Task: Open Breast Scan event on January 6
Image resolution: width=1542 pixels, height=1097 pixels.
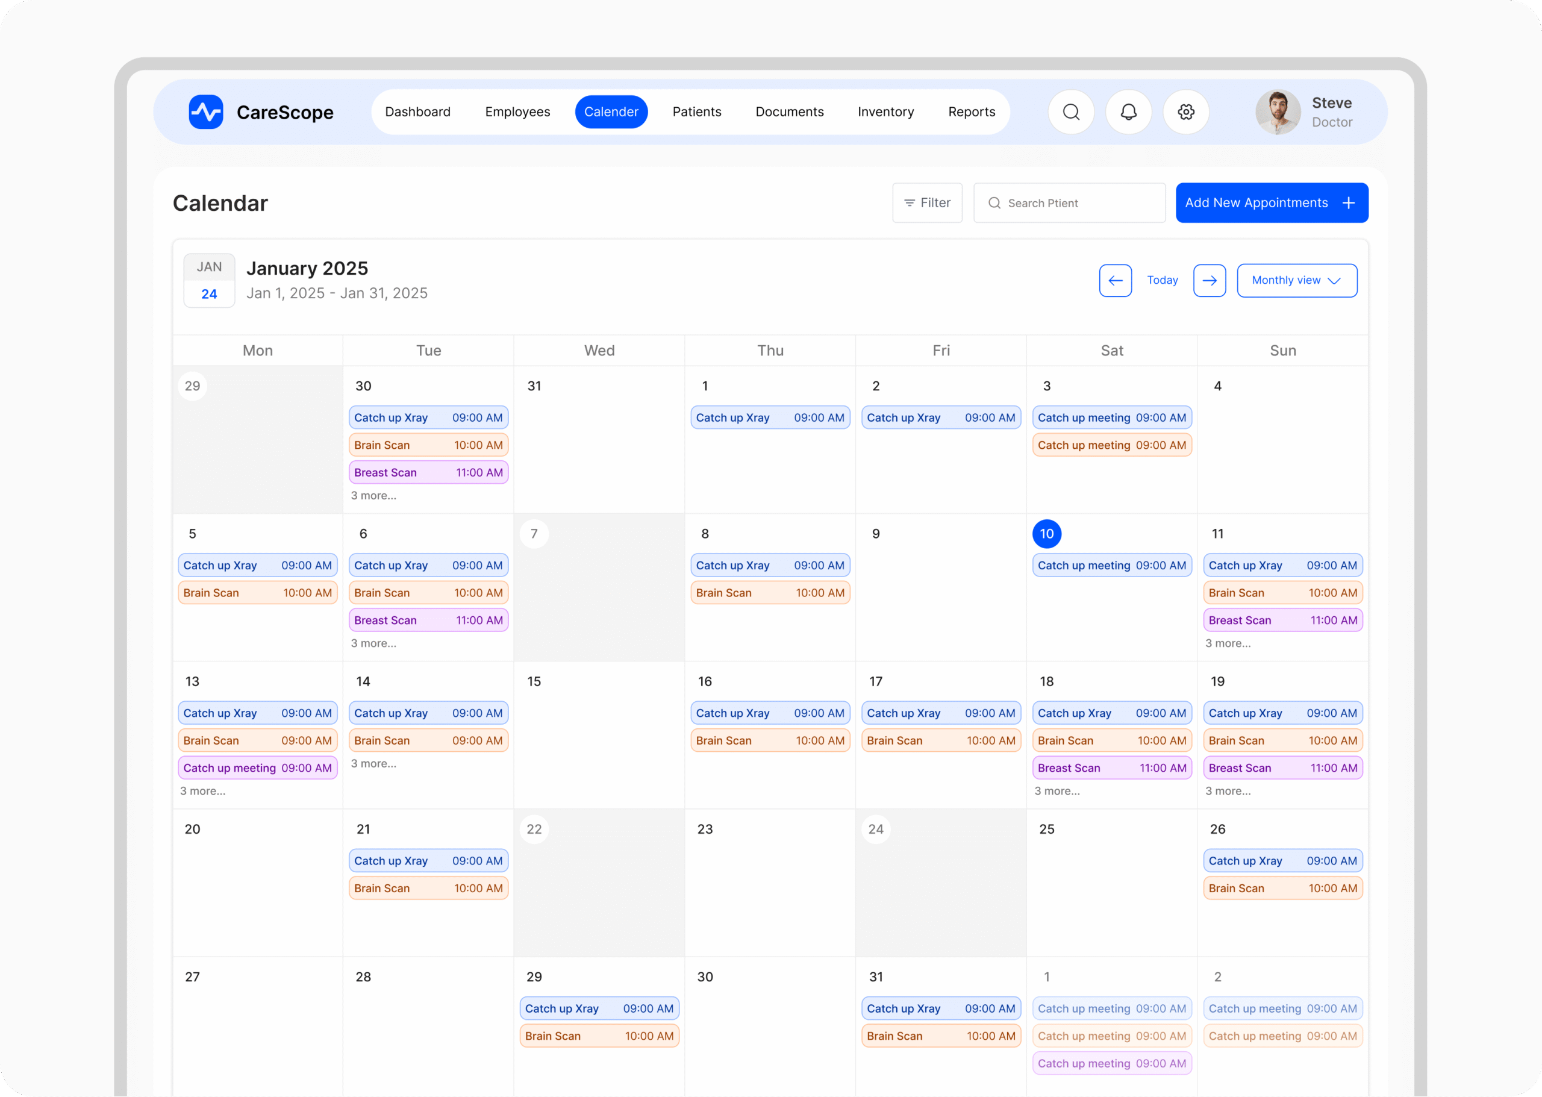Action: pos(428,620)
